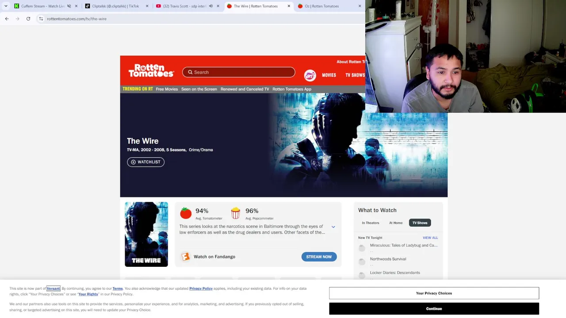Close the Travis Scott YouTube tab
Image resolution: width=566 pixels, height=318 pixels.
click(x=218, y=6)
